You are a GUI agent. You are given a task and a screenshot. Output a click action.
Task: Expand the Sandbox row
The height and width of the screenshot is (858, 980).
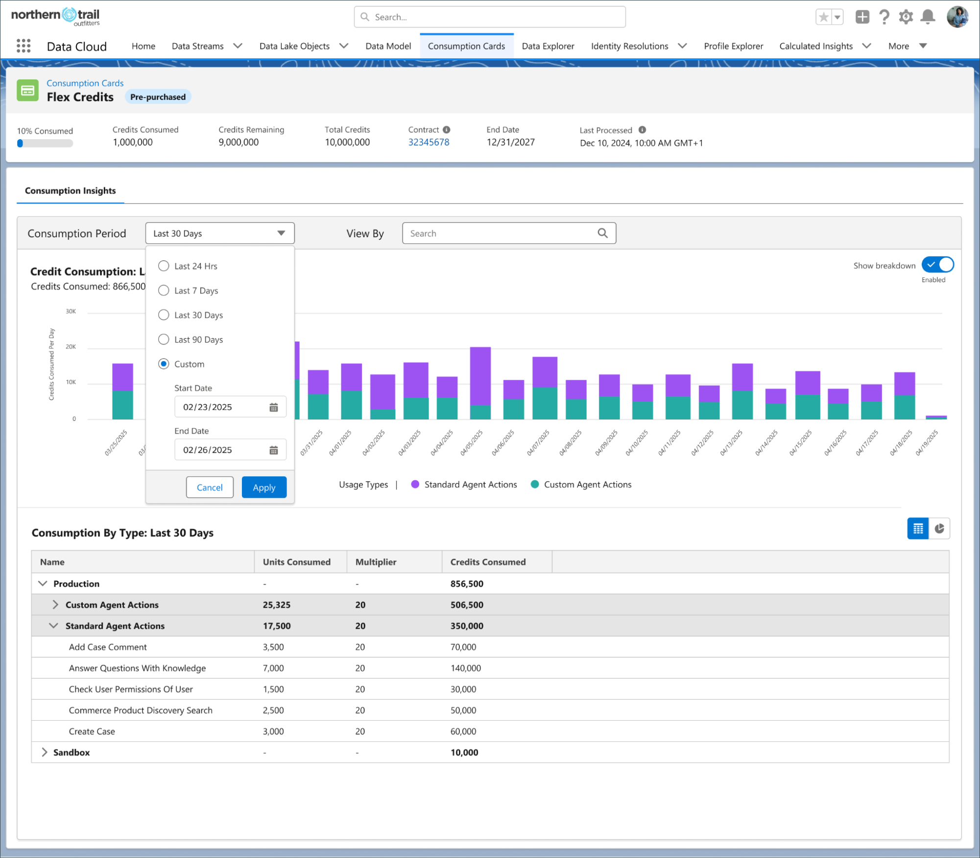[x=45, y=752]
